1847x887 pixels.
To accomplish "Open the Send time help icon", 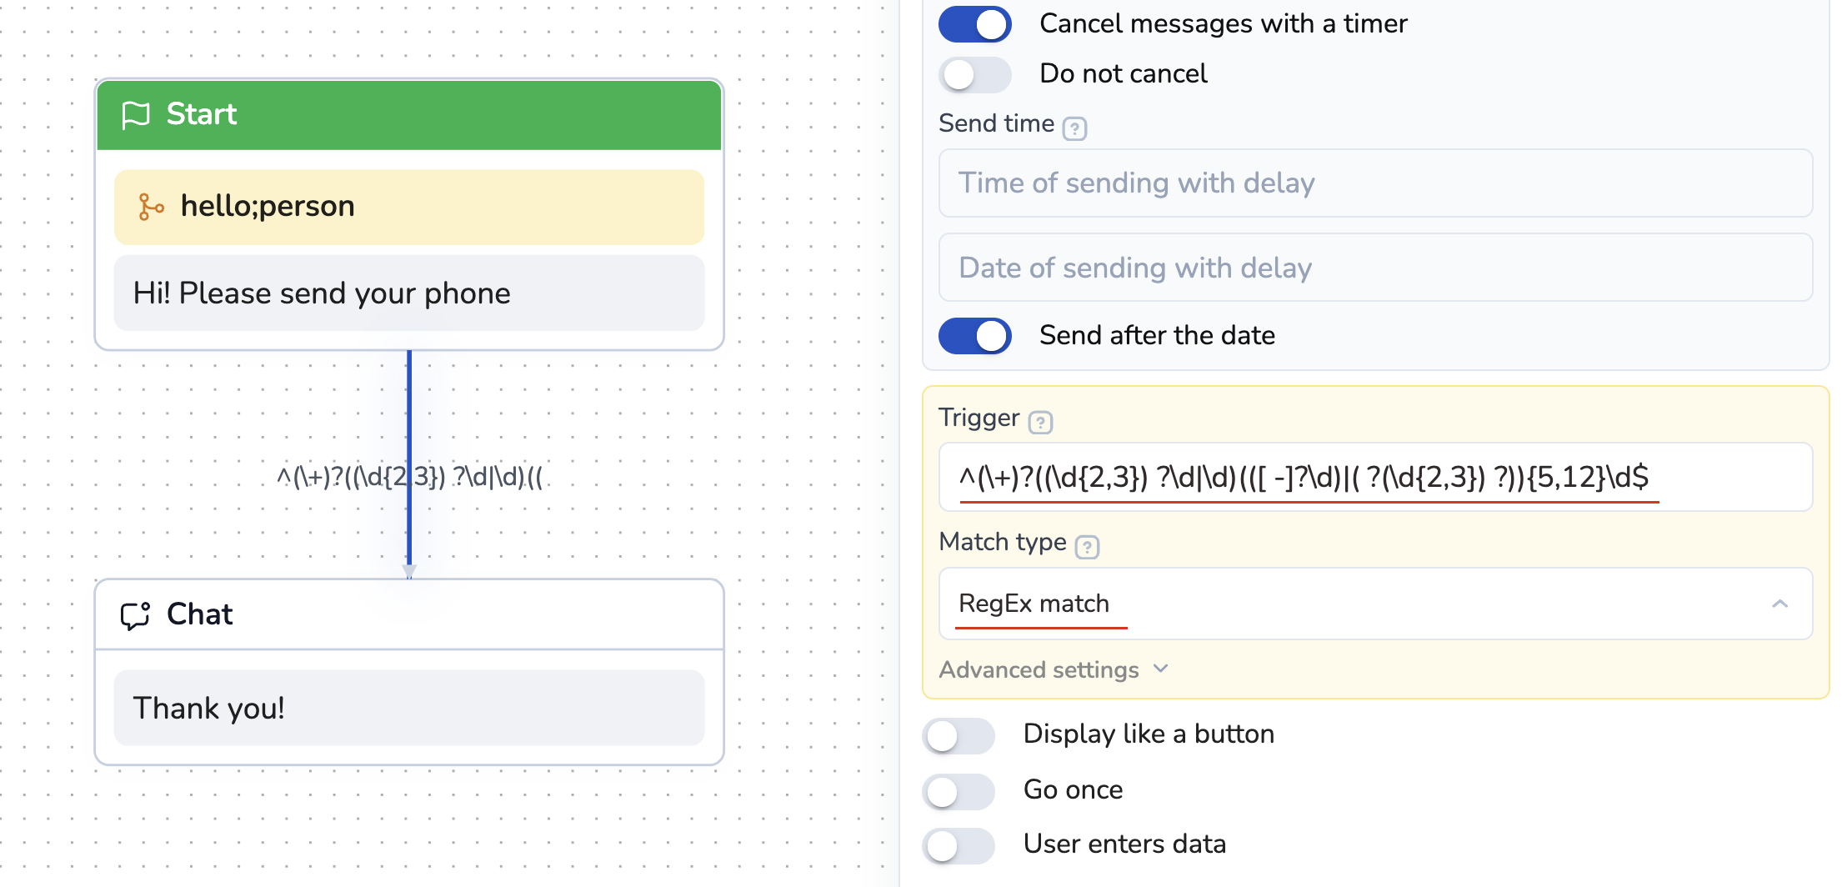I will tap(1074, 129).
